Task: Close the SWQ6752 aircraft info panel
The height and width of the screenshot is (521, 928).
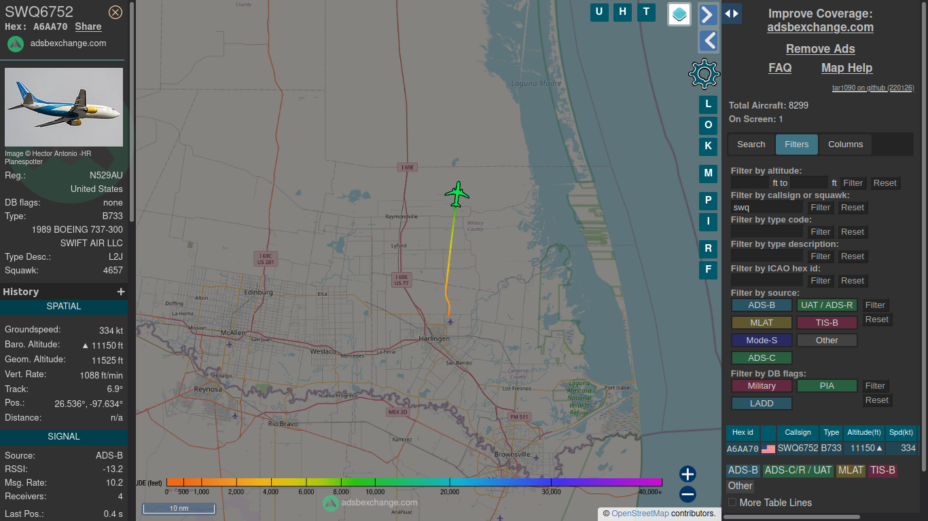Action: pos(115,12)
